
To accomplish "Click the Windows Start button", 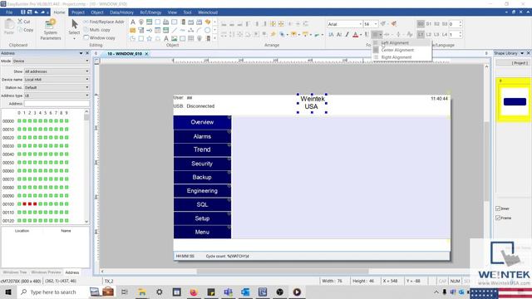I will pyautogui.click(x=7, y=292).
